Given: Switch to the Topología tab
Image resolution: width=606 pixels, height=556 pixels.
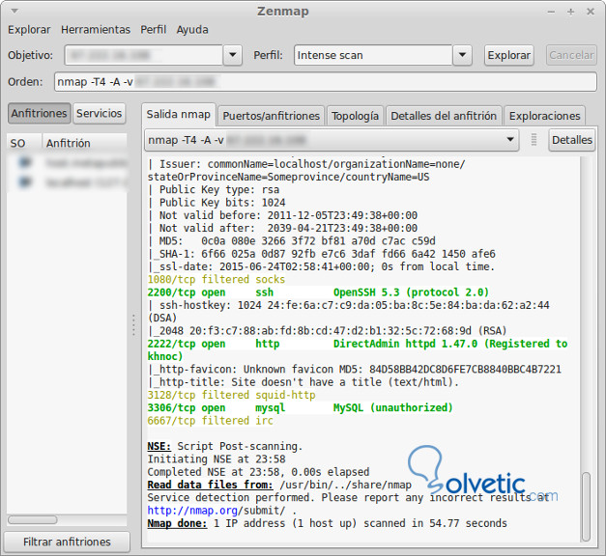Looking at the screenshot, I should pyautogui.click(x=355, y=116).
